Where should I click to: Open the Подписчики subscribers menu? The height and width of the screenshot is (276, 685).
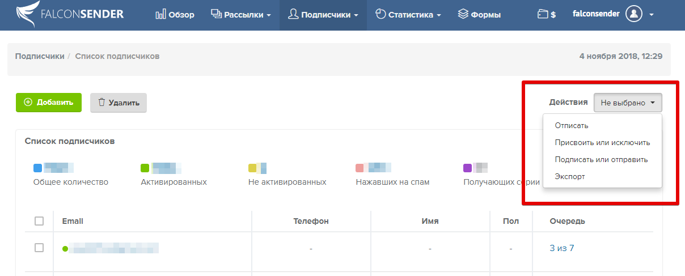[x=323, y=15]
